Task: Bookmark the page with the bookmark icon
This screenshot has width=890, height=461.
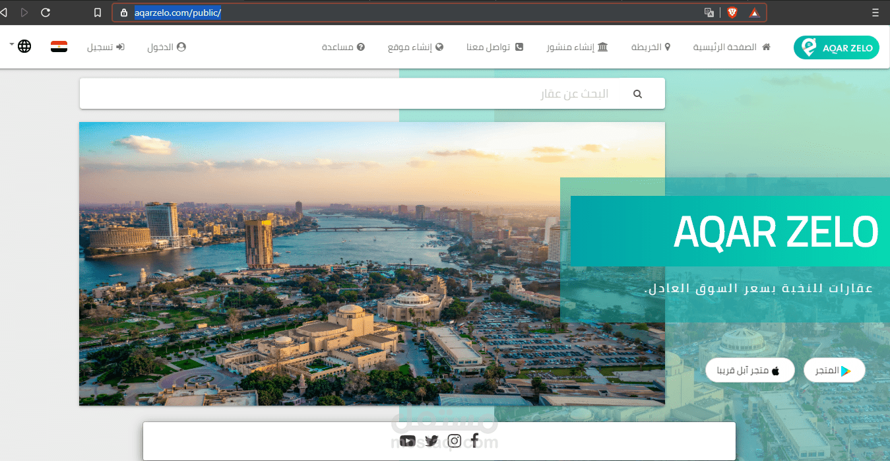Action: point(98,13)
